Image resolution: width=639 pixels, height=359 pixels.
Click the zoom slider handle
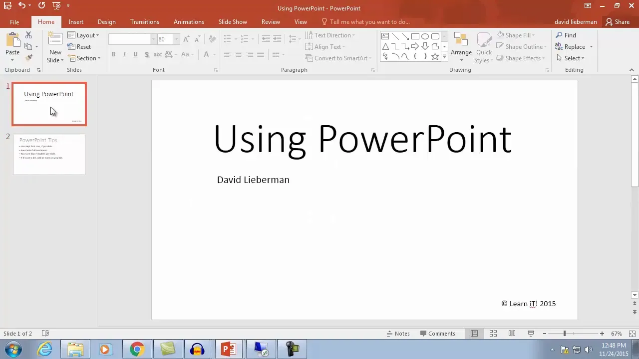(565, 334)
